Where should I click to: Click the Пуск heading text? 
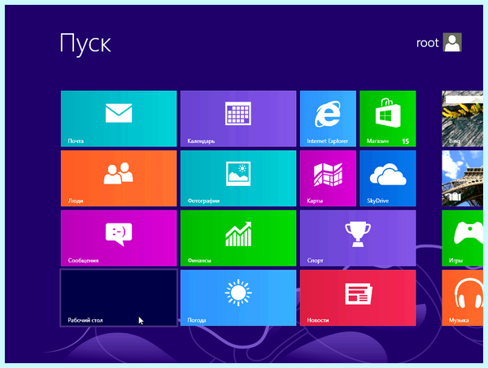85,44
